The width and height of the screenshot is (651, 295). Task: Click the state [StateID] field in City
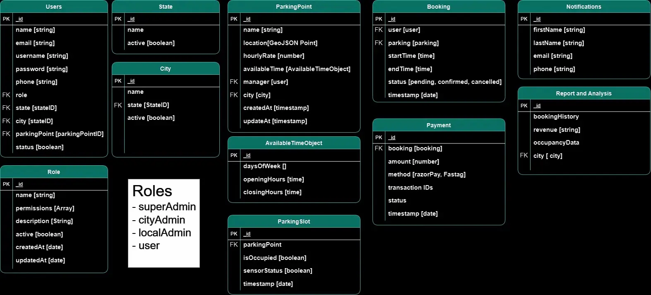148,105
